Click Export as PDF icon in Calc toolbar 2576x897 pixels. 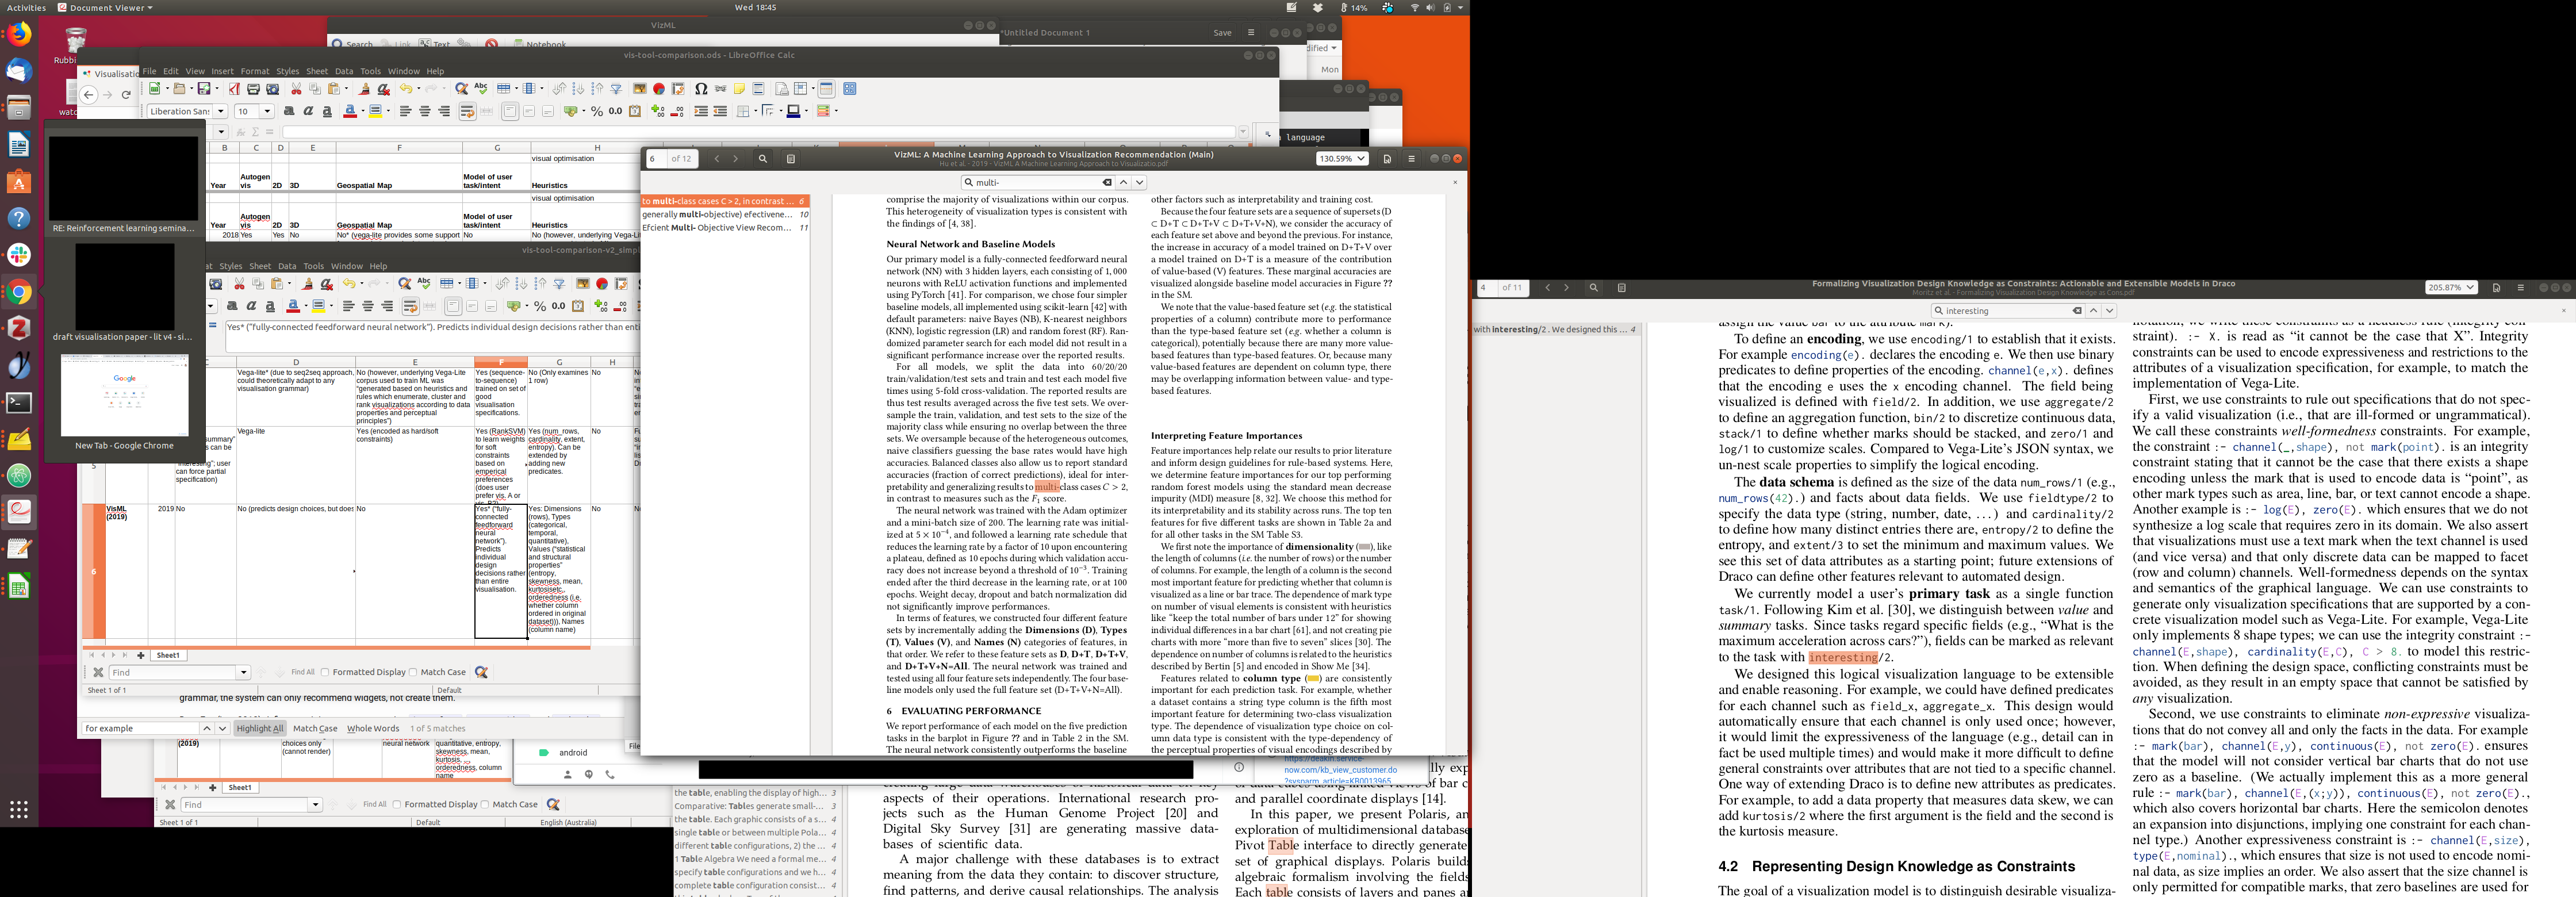234,89
